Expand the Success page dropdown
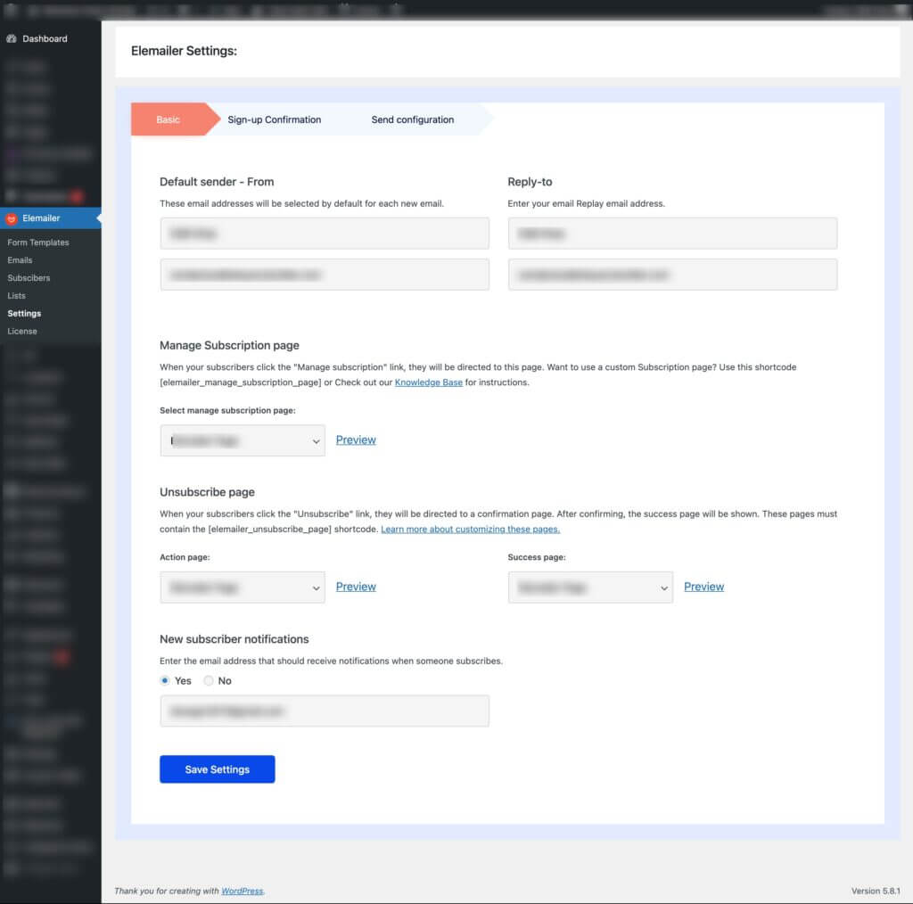 pos(590,588)
